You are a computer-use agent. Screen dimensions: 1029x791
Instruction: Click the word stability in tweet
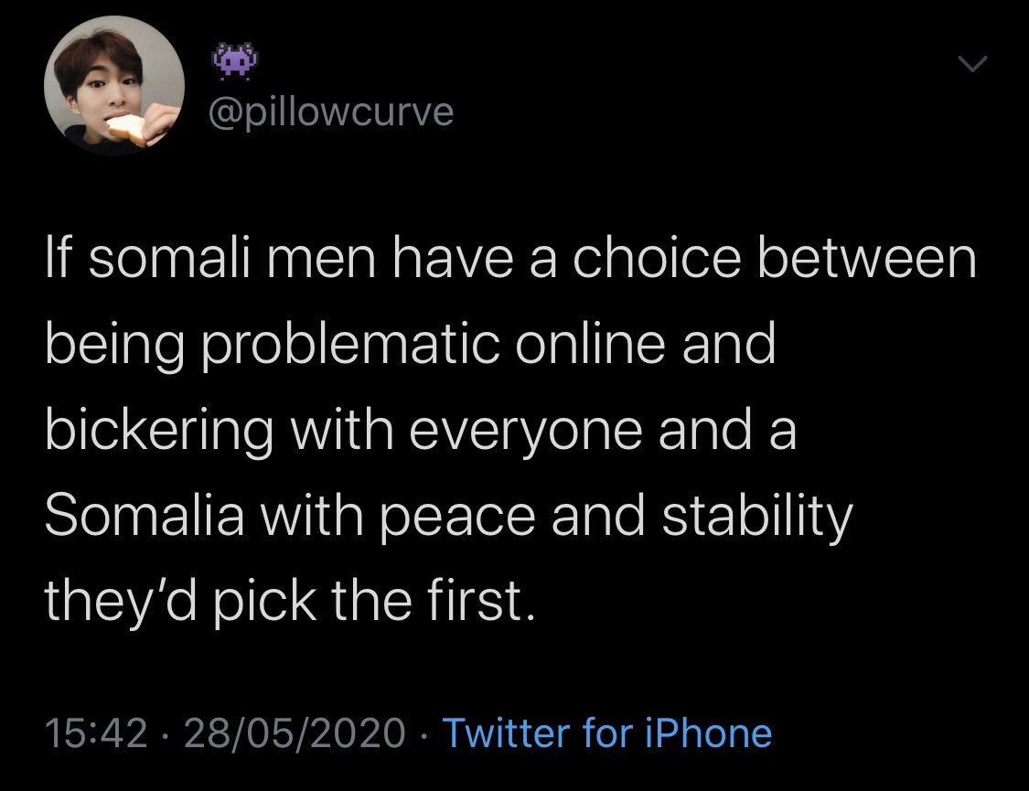[x=757, y=517]
